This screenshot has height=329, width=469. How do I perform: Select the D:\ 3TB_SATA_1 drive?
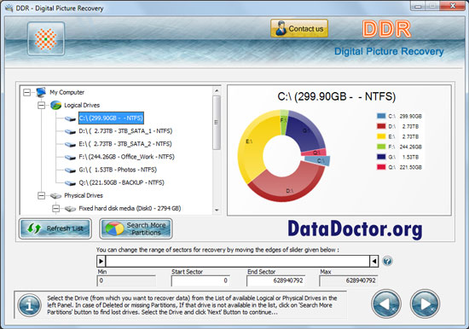(125, 131)
